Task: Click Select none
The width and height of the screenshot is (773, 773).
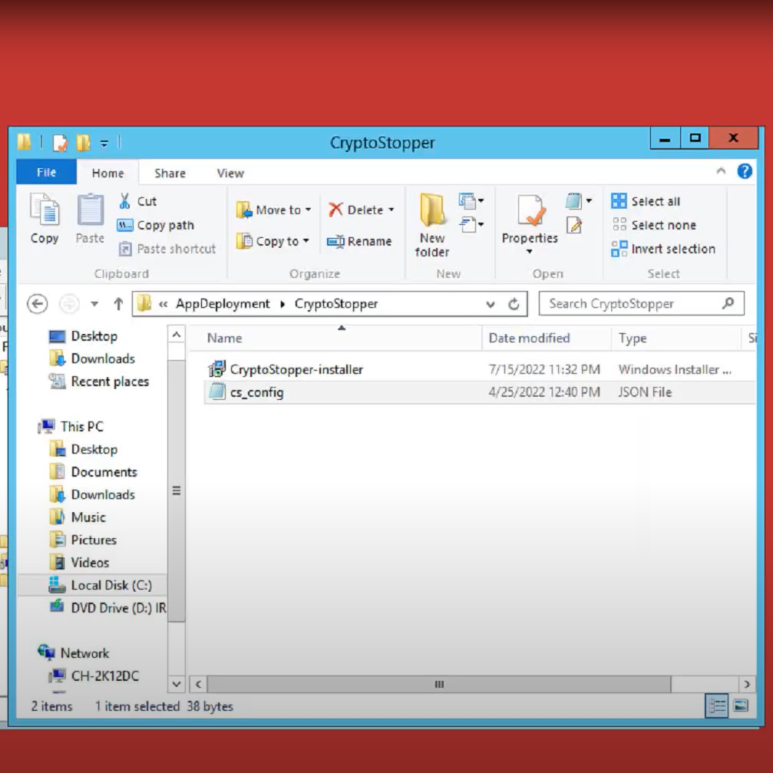Action: coord(654,225)
